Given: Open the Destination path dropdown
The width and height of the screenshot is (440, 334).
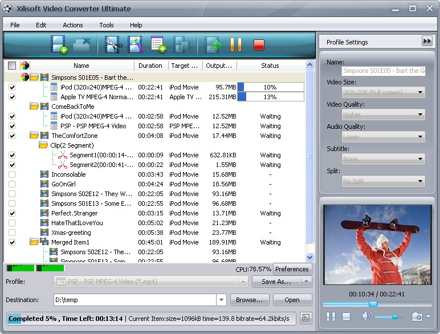Looking at the screenshot, I should pyautogui.click(x=221, y=300).
